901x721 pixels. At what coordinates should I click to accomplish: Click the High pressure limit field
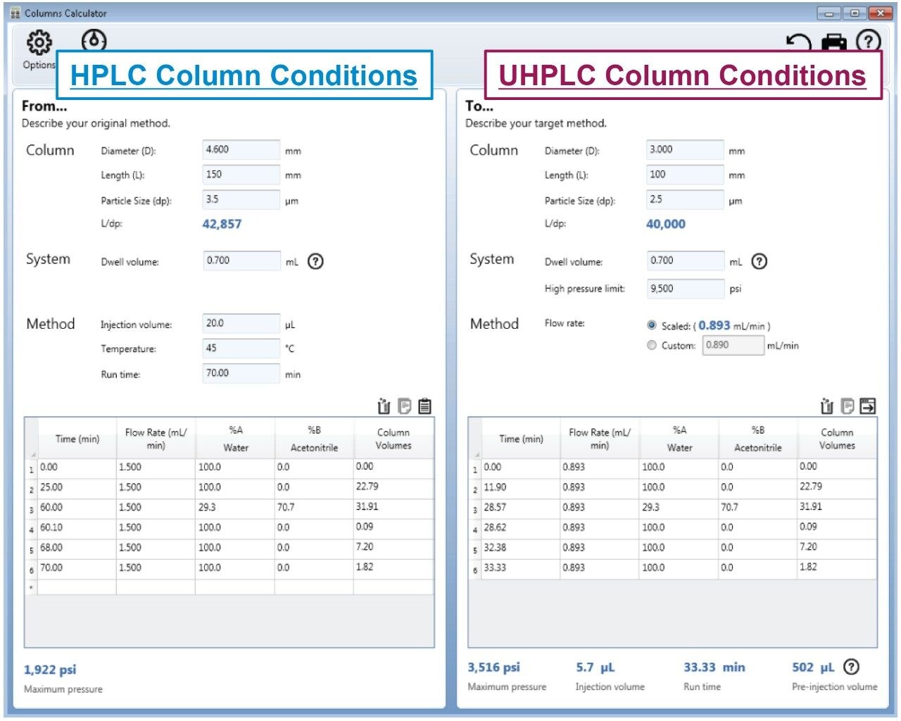pos(684,289)
